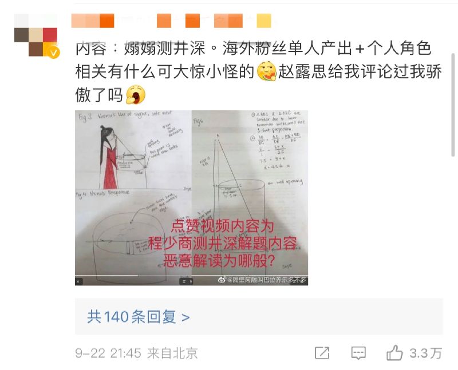The height and width of the screenshot is (370, 458).
Task: Click the Weibo logo watermark on image
Action: [222, 280]
